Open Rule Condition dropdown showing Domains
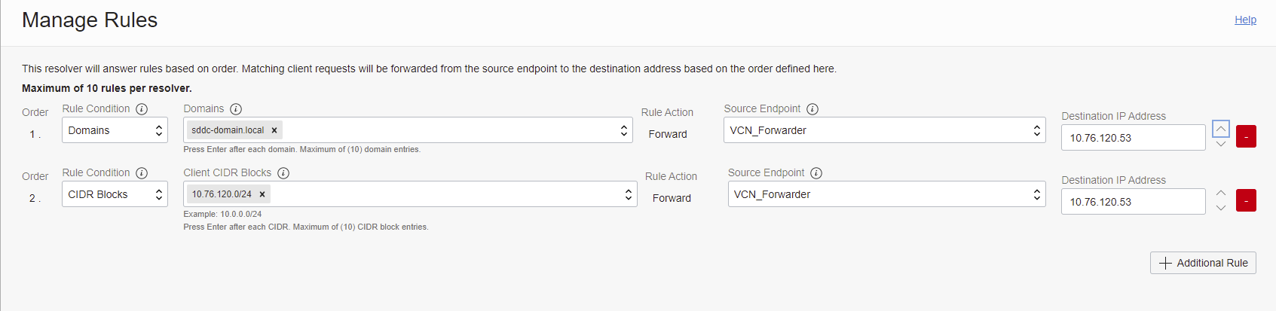 click(x=115, y=130)
